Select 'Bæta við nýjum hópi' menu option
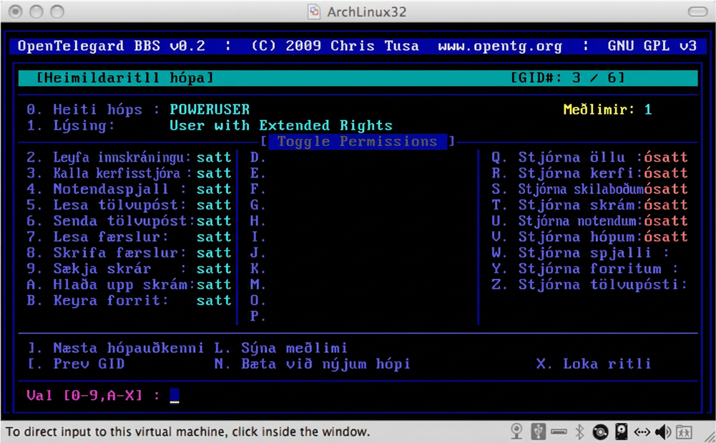Screen dimensions: 716x443 pos(313,364)
